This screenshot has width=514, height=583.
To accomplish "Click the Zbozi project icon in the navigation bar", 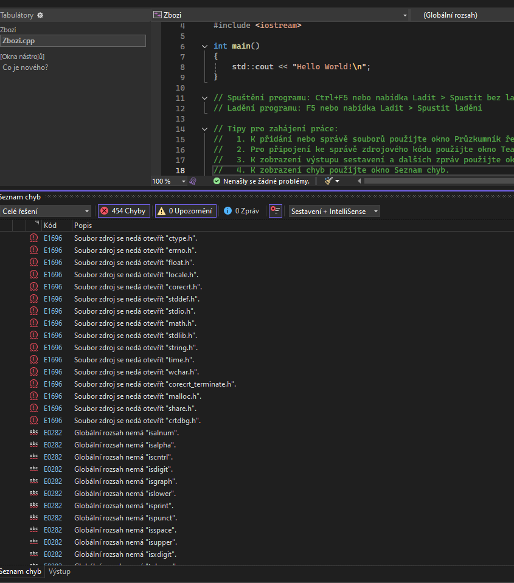I will coord(158,15).
